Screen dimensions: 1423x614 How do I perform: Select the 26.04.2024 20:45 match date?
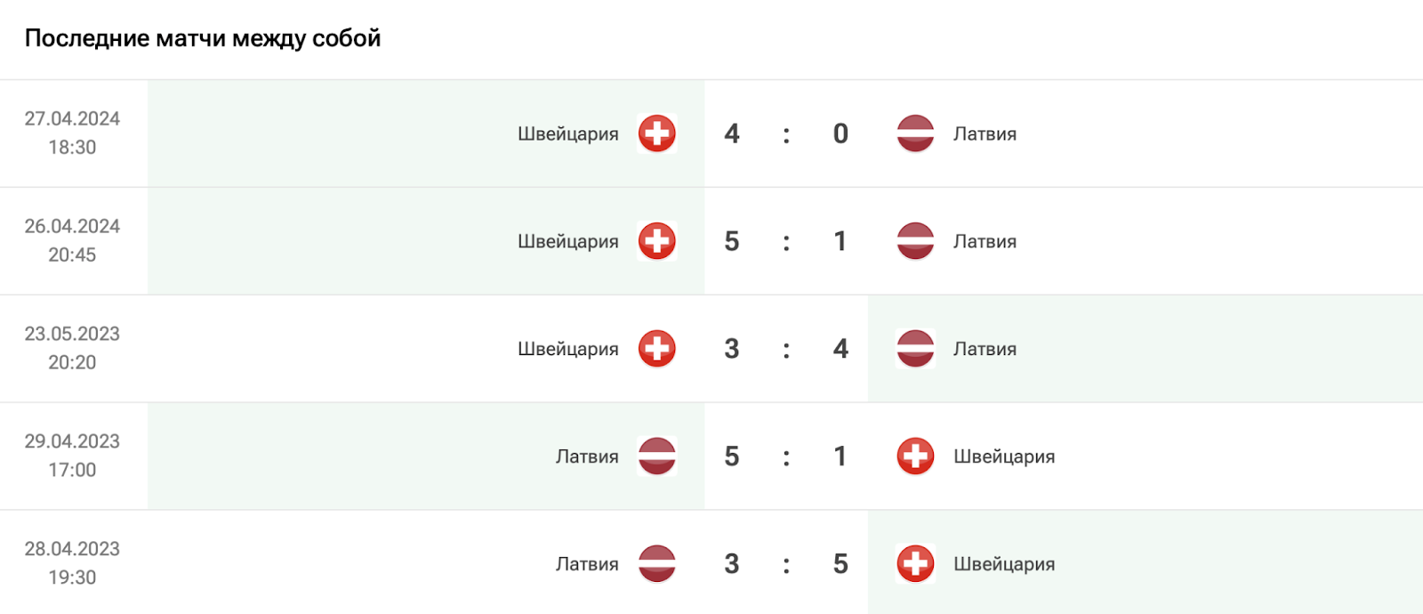(x=72, y=240)
